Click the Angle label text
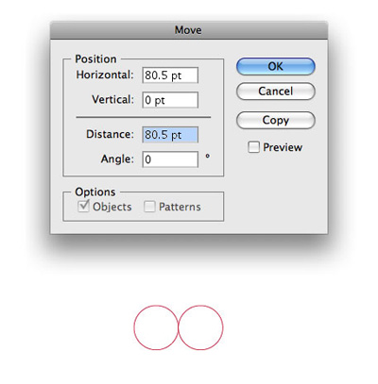378x384 pixels. click(117, 159)
